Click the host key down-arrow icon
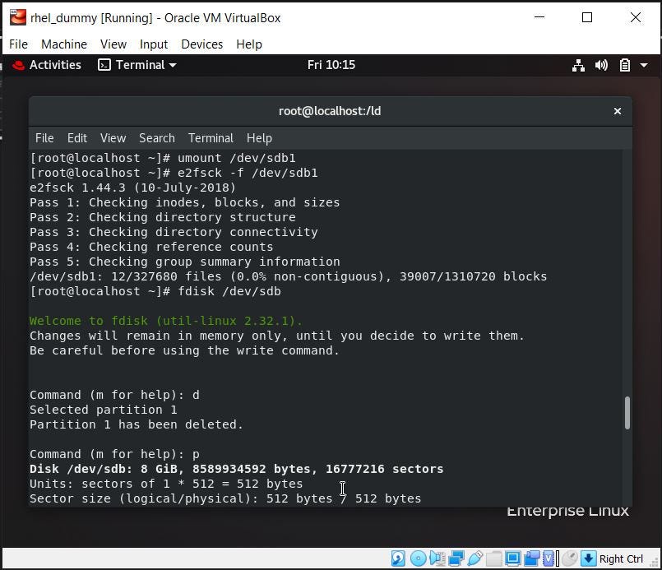The width and height of the screenshot is (662, 570). [588, 558]
